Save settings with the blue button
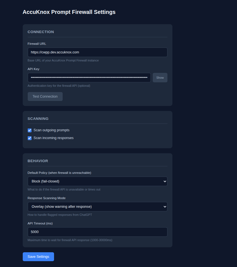 38,257
